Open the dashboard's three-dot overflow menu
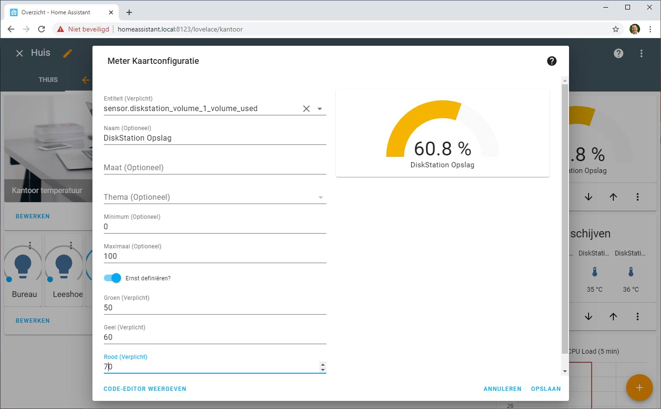The width and height of the screenshot is (661, 409). click(x=641, y=53)
